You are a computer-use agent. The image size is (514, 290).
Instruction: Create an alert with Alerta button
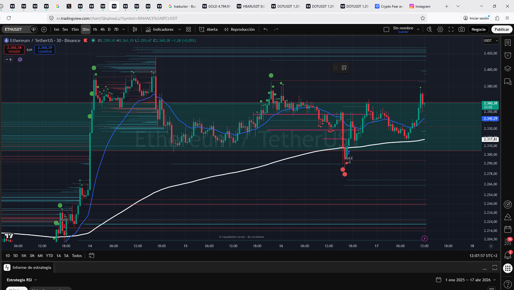pos(208,30)
